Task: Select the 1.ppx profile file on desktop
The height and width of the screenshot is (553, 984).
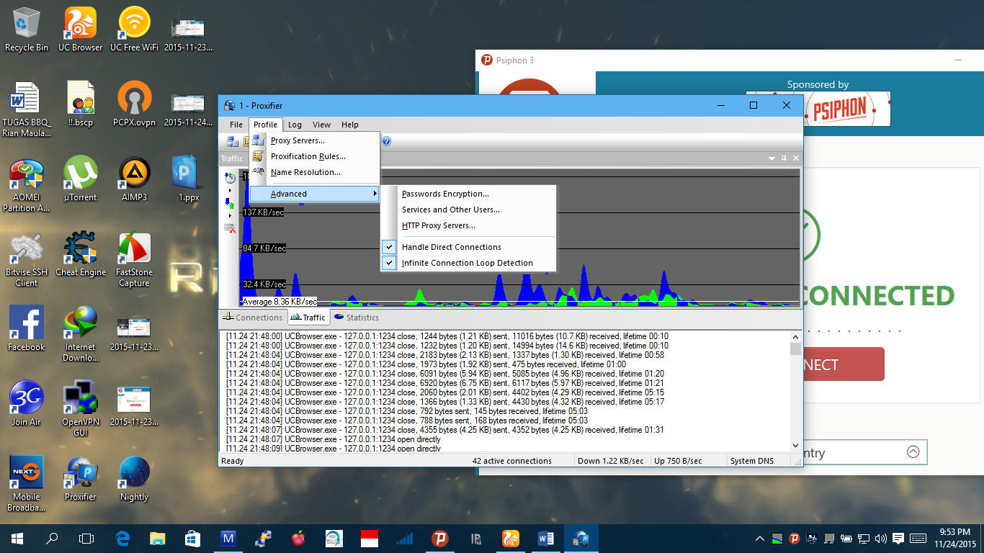Action: point(189,179)
